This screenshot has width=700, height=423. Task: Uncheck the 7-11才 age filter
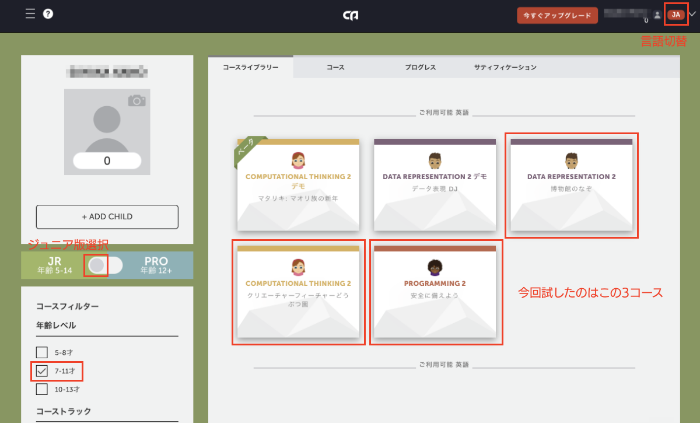[x=41, y=370]
